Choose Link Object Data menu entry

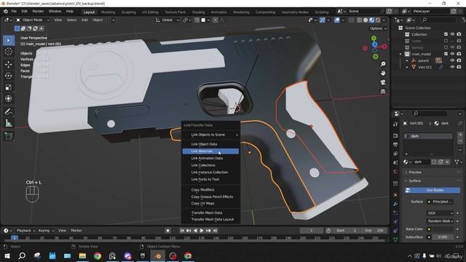[x=210, y=144]
